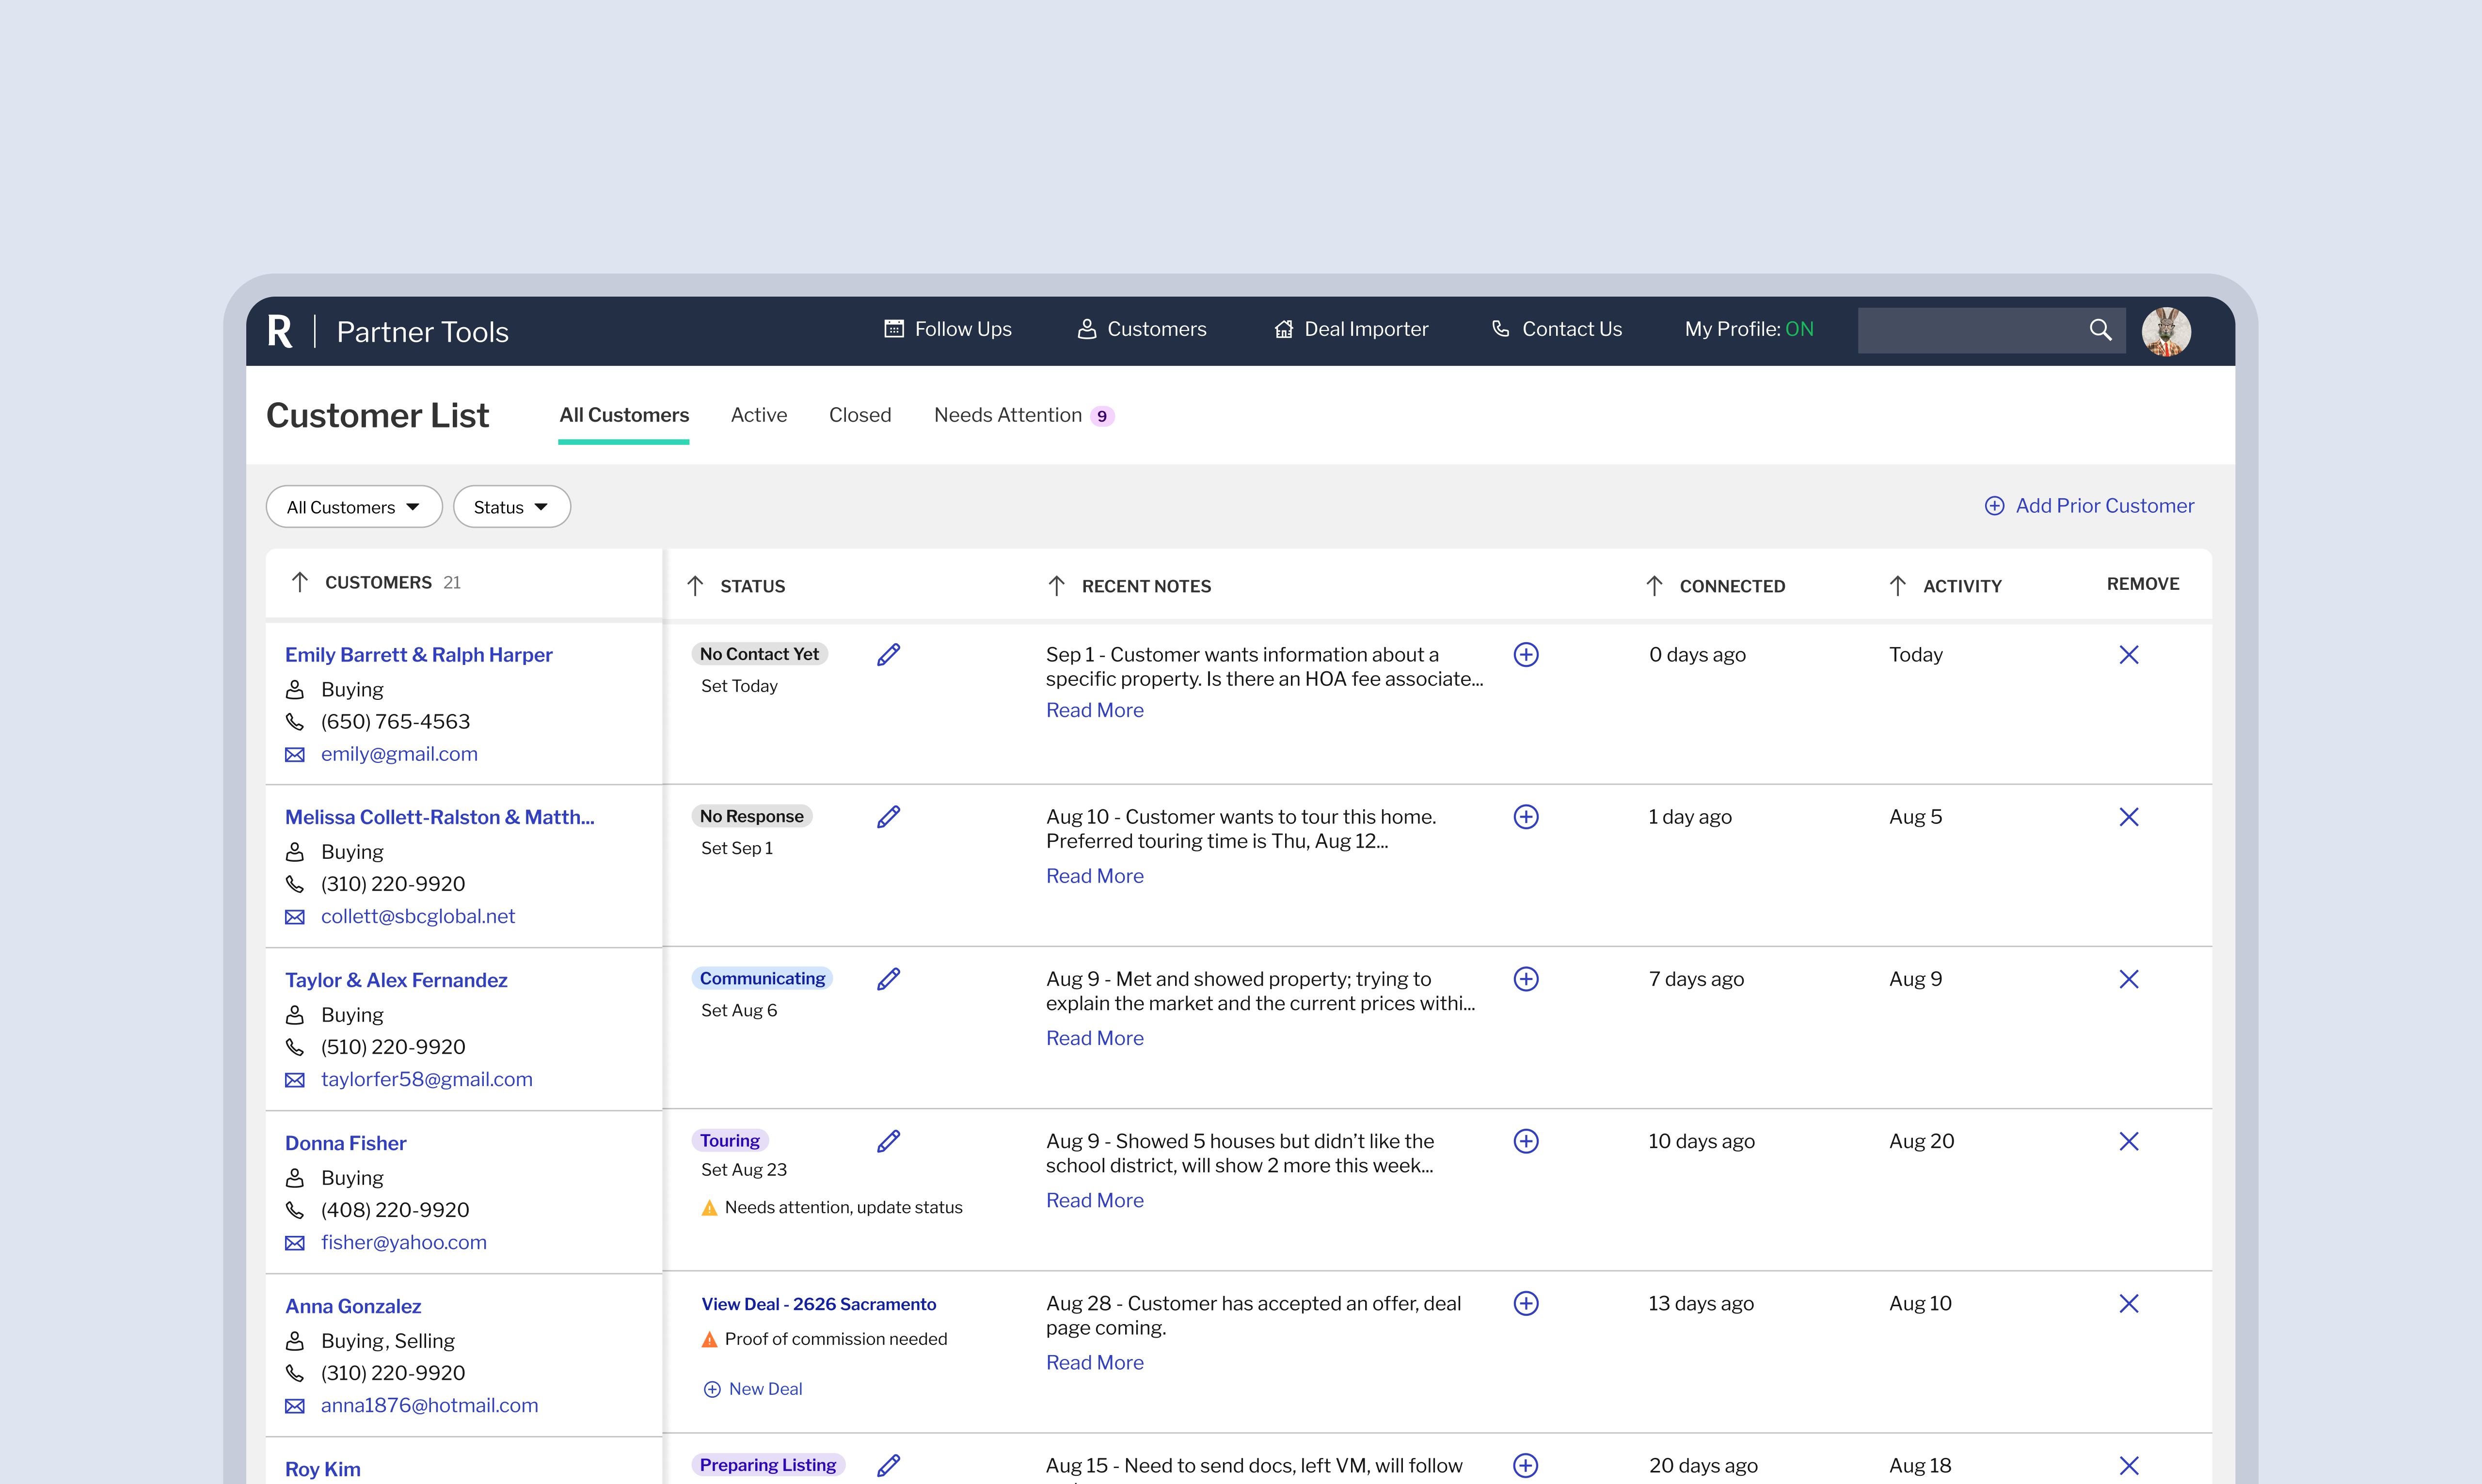Screen dimensions: 2482x1484
Task: Click Add Prior Customer link
Action: pos(2089,506)
